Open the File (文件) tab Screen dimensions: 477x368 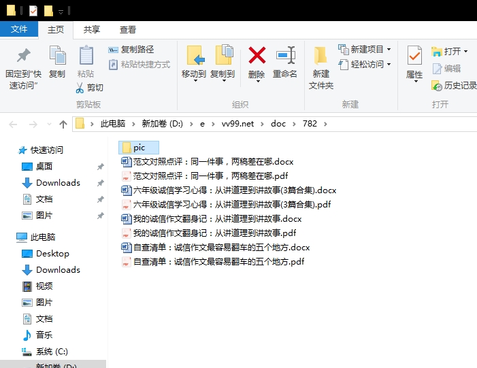coord(19,29)
